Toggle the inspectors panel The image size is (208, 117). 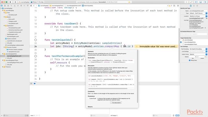click(x=205, y=2)
